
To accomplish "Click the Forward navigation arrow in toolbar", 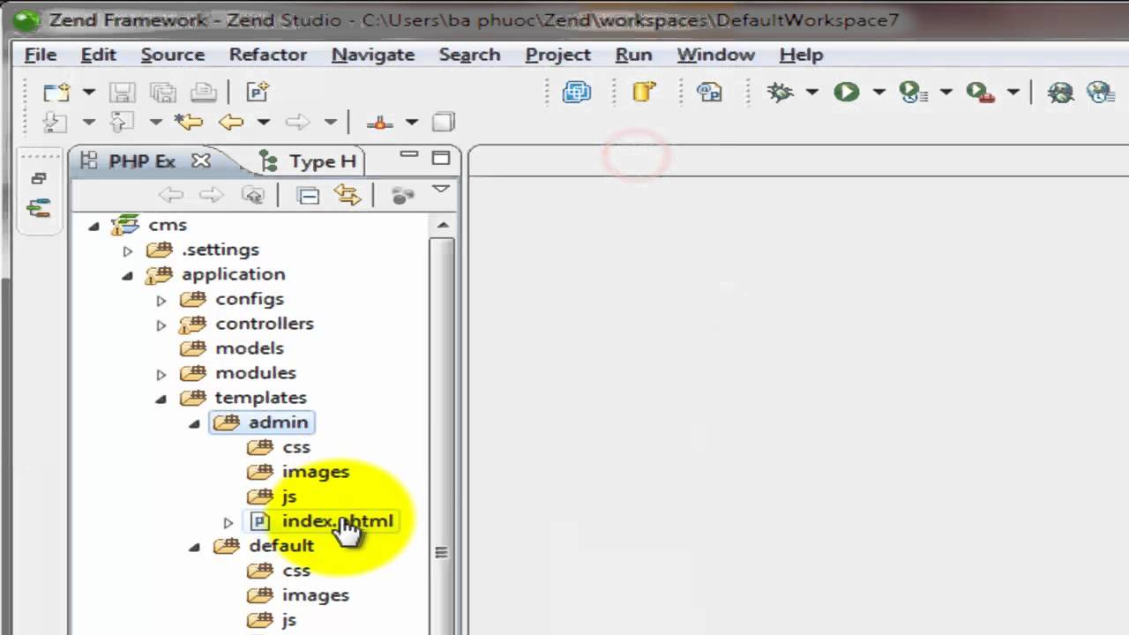I will pyautogui.click(x=298, y=123).
